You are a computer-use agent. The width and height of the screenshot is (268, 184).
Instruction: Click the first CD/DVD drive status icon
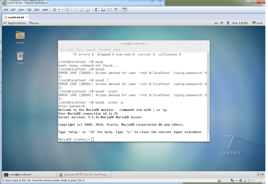pyautogui.click(x=223, y=181)
